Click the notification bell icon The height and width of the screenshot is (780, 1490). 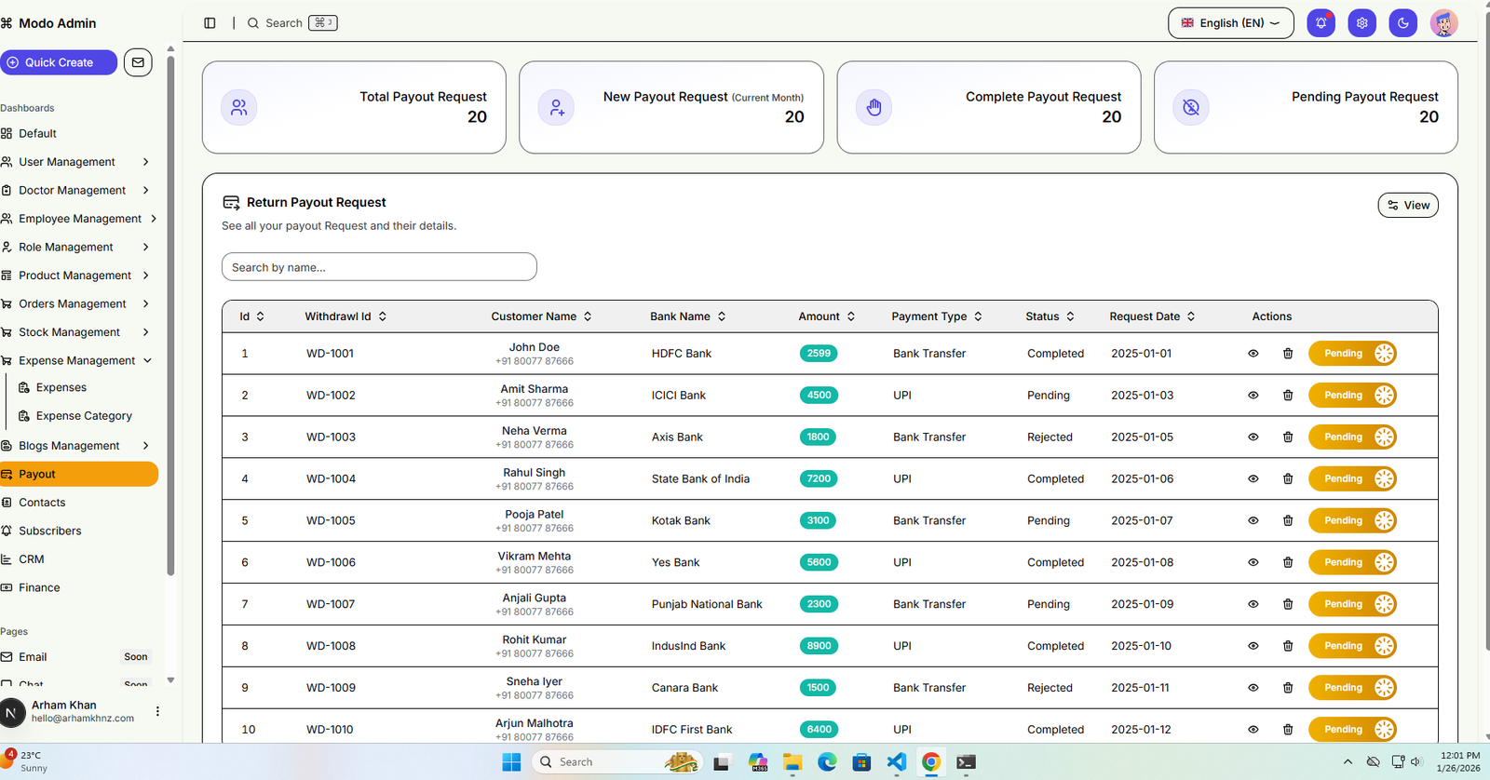tap(1321, 23)
